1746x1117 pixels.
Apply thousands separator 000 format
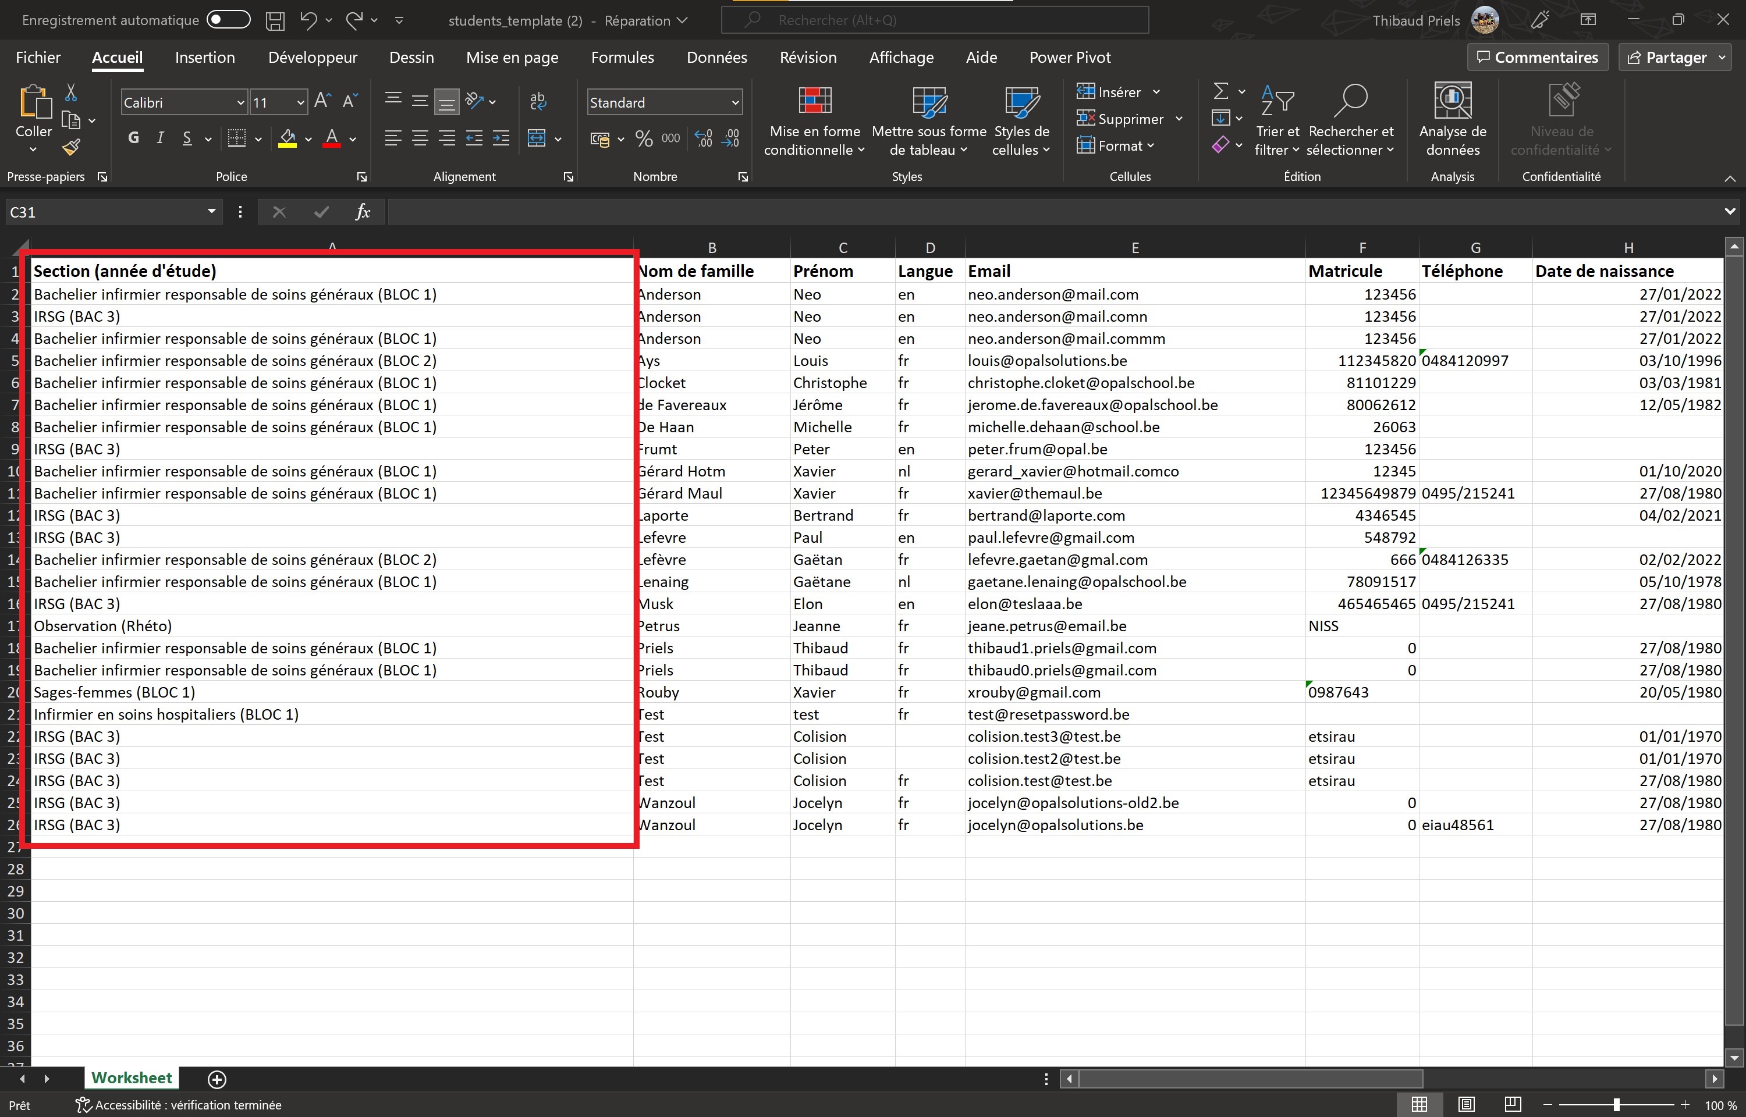[671, 138]
